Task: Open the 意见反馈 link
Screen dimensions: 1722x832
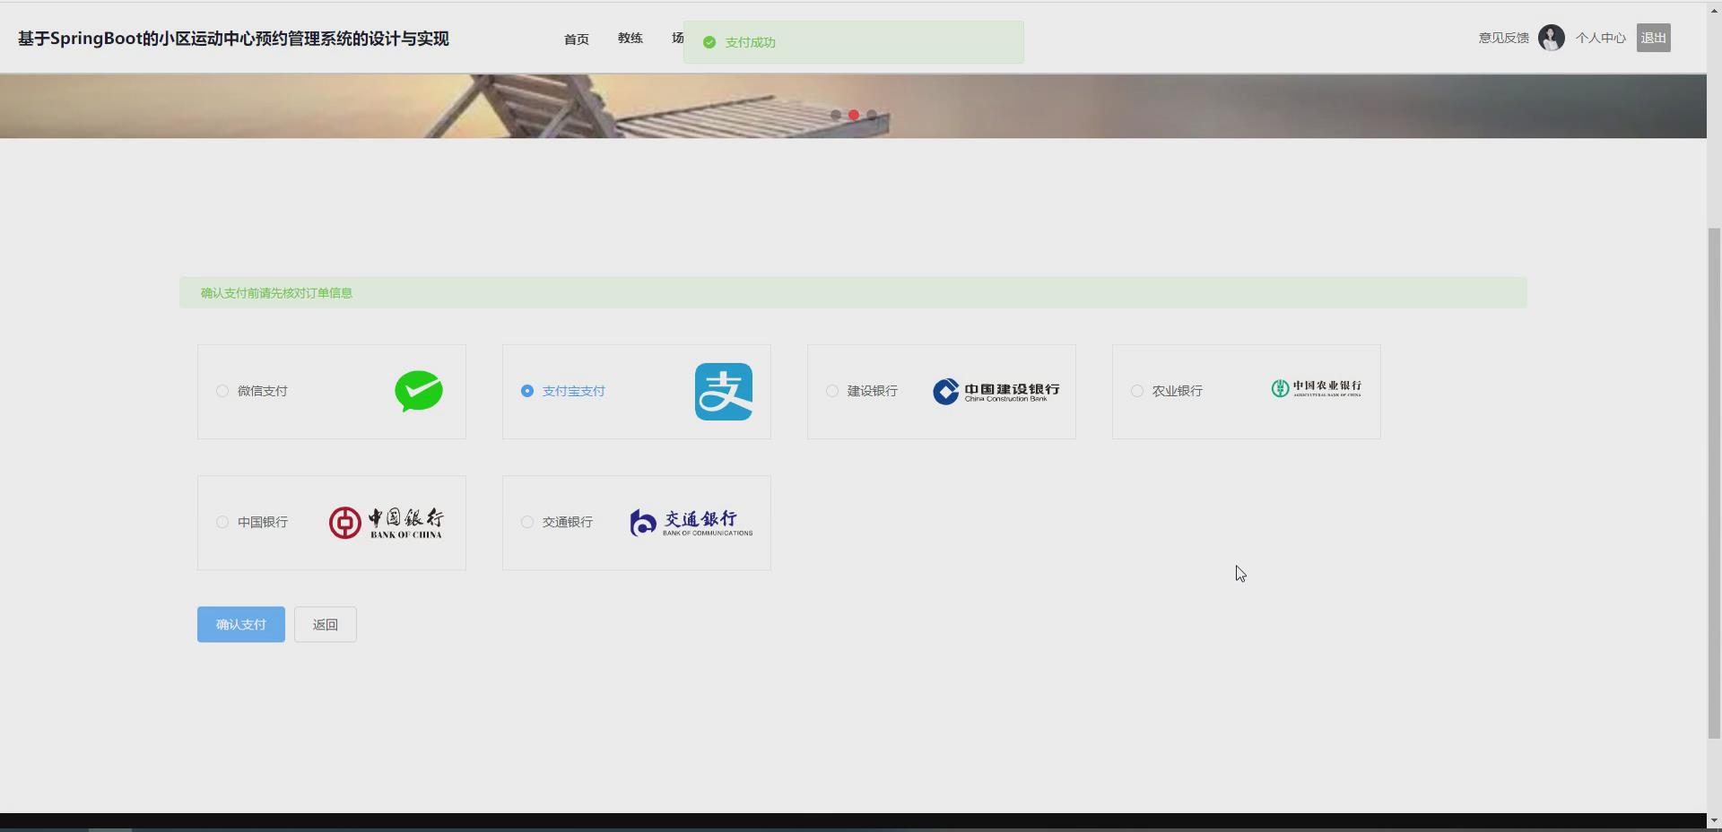Action: [x=1504, y=38]
